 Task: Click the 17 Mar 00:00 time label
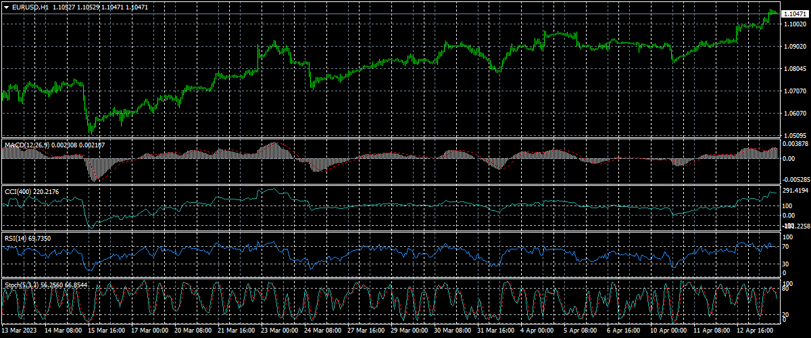(x=150, y=330)
